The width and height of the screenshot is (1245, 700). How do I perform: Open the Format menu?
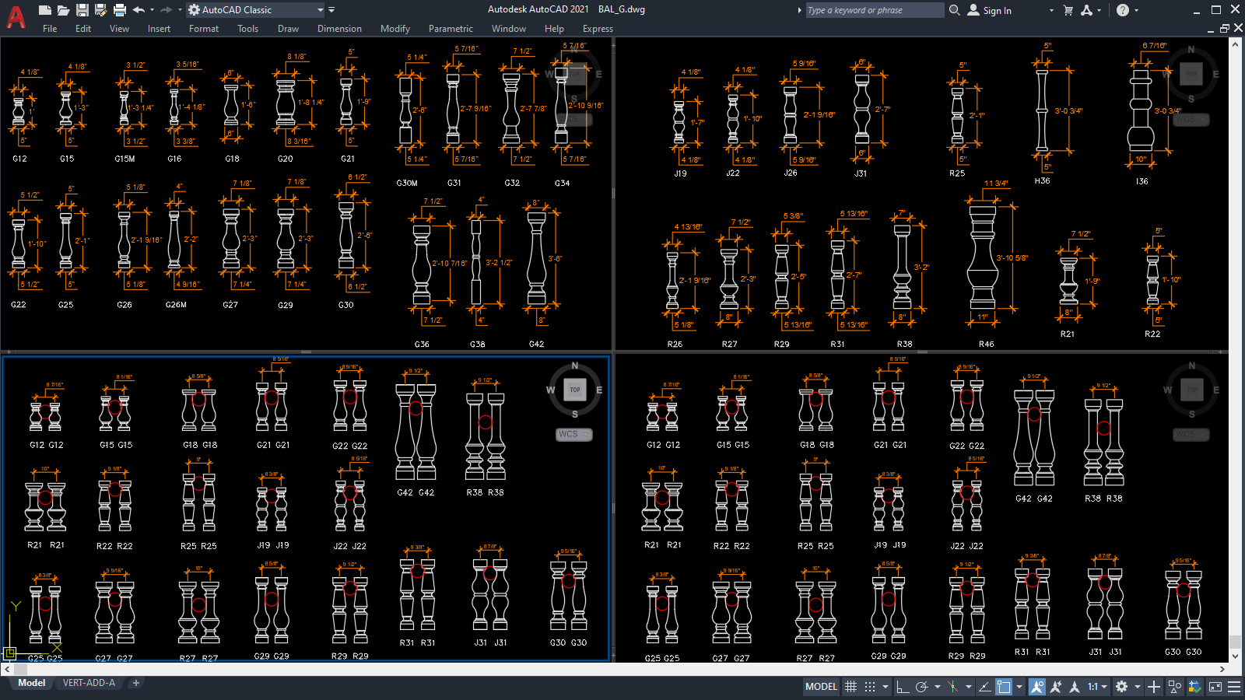pos(204,29)
